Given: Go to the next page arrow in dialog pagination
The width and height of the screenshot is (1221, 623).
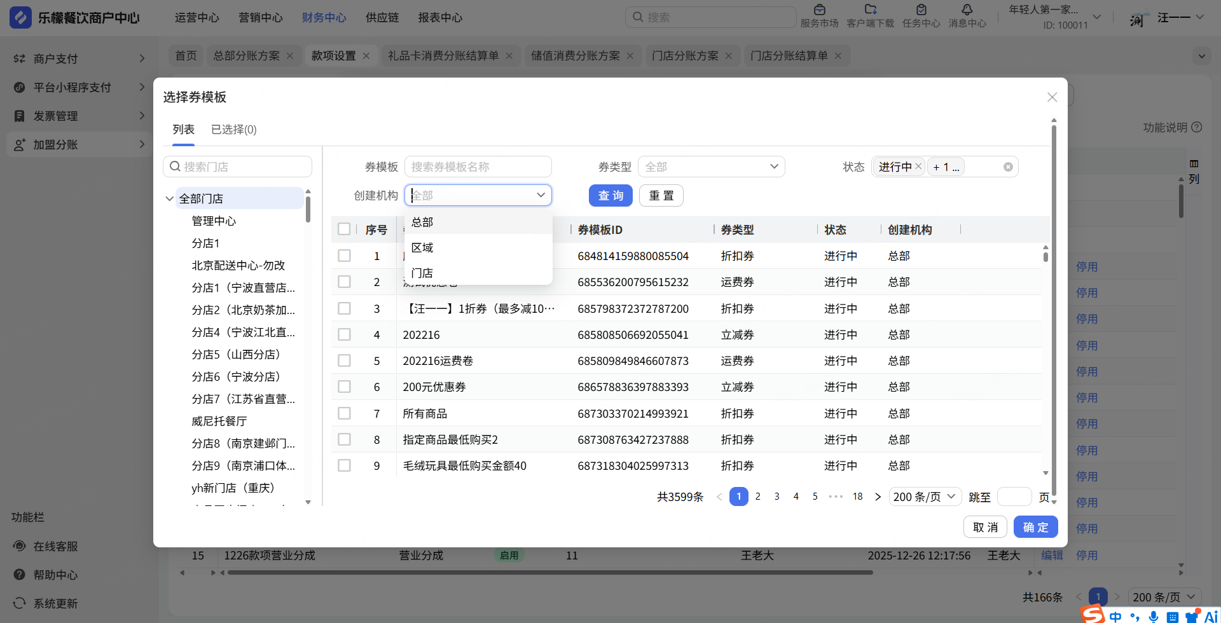Looking at the screenshot, I should point(878,497).
